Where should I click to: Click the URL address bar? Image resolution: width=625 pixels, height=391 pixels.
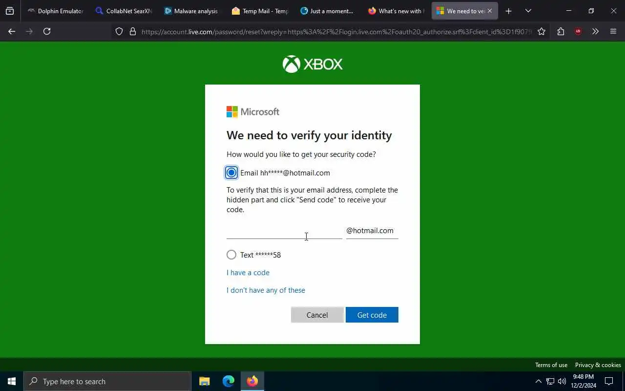pyautogui.click(x=336, y=31)
